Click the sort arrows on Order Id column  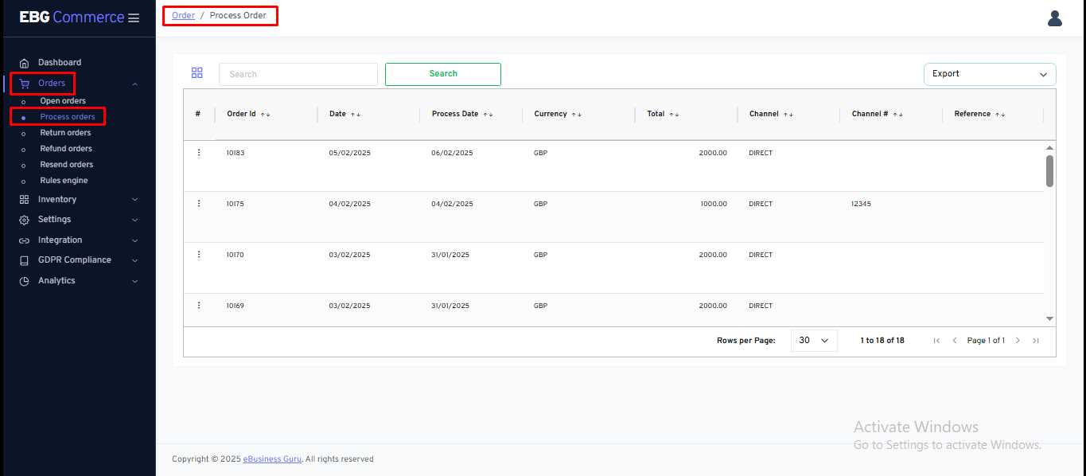pyautogui.click(x=266, y=115)
